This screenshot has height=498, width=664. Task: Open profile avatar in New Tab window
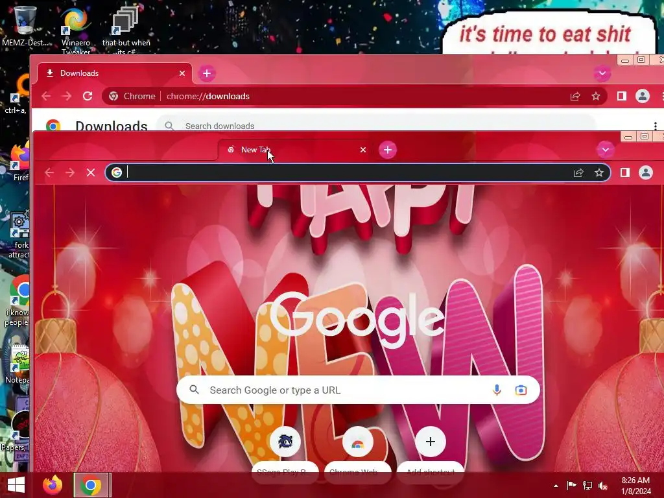pos(646,172)
